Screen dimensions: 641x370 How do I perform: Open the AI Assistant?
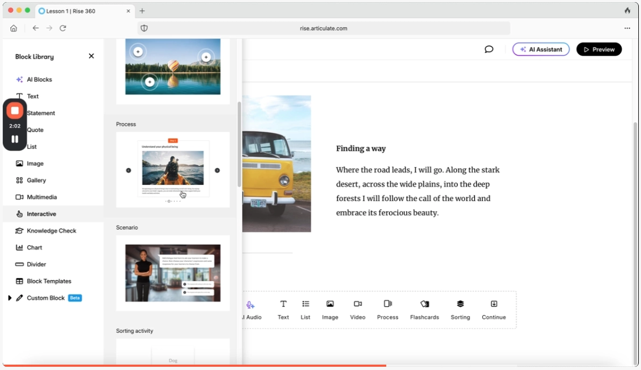click(540, 49)
